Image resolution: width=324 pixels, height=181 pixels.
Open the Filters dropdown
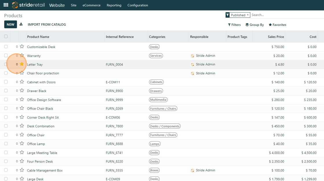(x=234, y=25)
